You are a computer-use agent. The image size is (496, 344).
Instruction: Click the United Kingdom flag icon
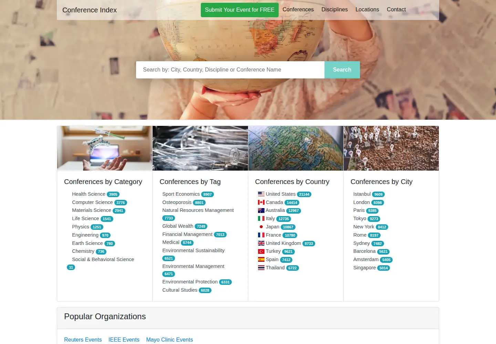(261, 243)
